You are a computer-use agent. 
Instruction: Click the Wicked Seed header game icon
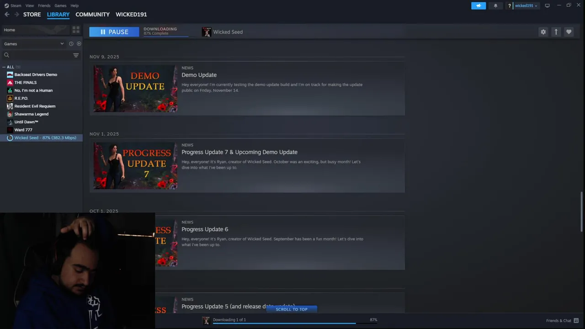(x=207, y=32)
